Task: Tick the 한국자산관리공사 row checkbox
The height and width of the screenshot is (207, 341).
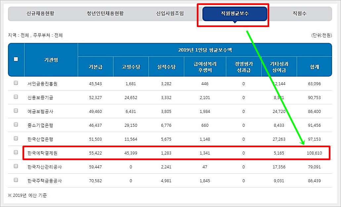Action: pos(16,166)
